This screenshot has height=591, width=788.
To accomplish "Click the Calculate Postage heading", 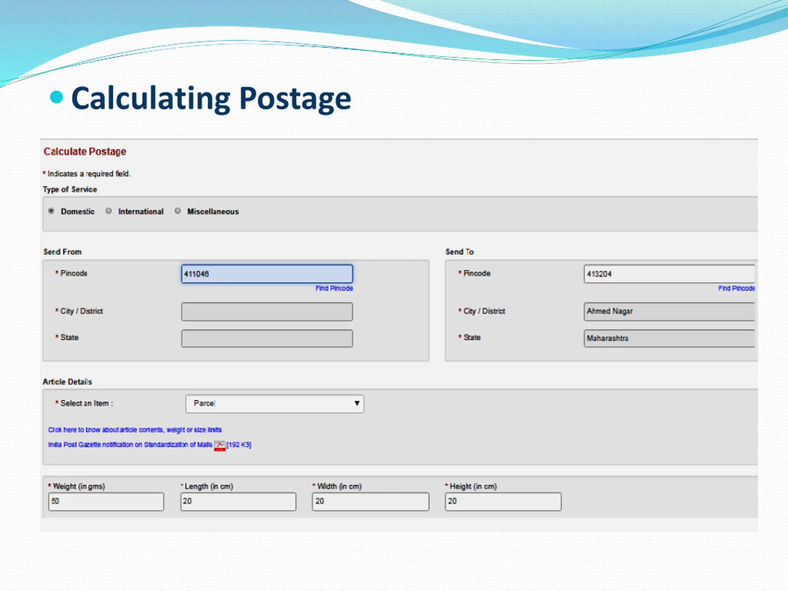I will click(85, 151).
